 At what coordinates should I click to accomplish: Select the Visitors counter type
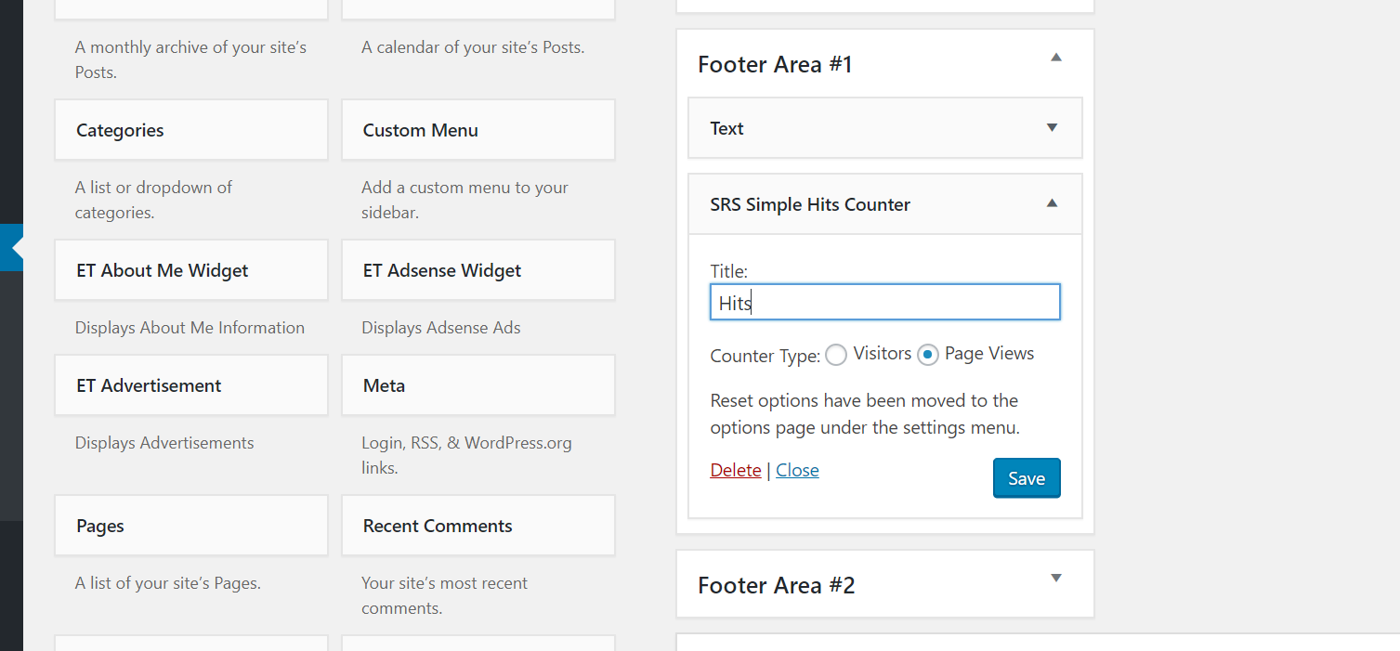pos(836,355)
